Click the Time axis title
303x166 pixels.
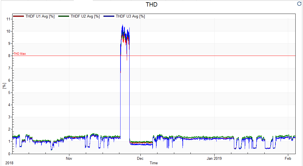tap(153, 163)
